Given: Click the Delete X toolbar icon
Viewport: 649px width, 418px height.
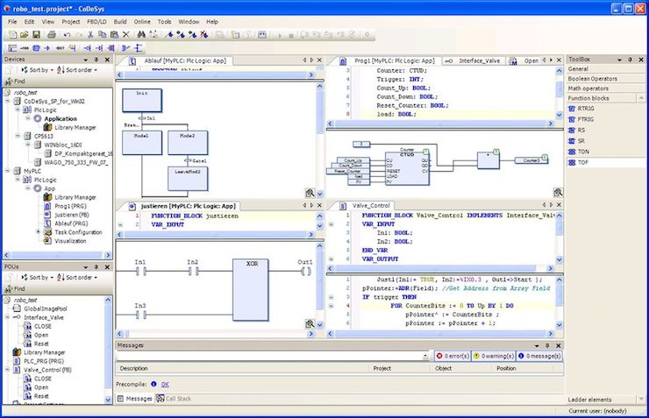Looking at the screenshot, I should click(126, 34).
